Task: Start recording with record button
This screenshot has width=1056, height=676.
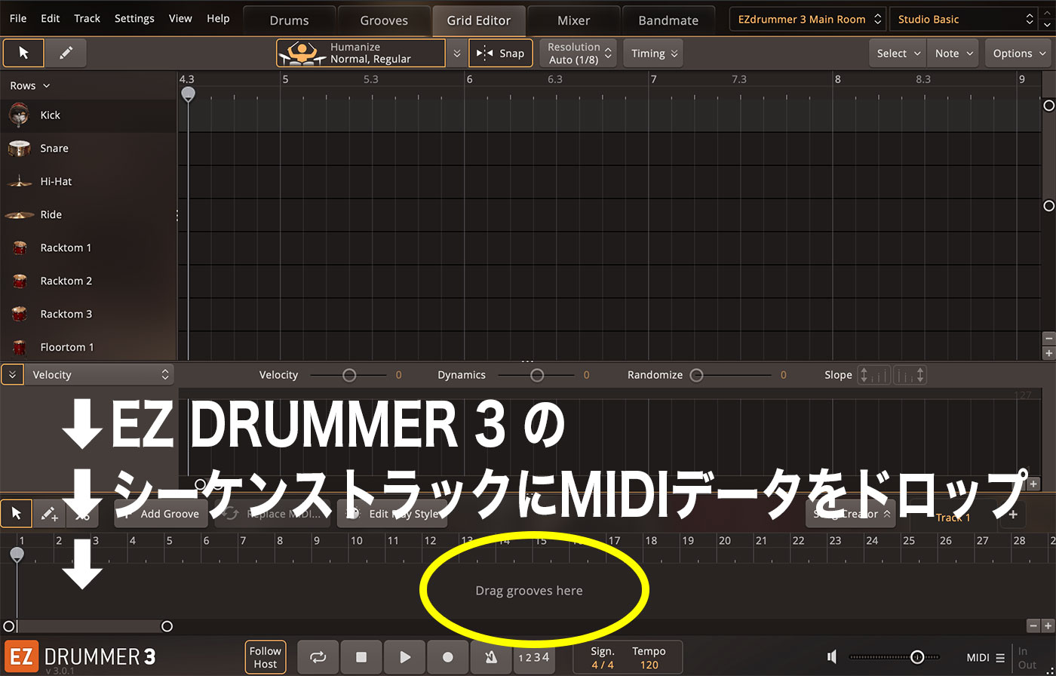Action: click(448, 657)
